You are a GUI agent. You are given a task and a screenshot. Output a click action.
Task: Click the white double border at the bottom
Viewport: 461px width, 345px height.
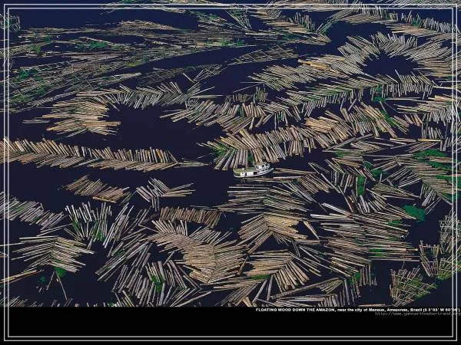[230, 340]
